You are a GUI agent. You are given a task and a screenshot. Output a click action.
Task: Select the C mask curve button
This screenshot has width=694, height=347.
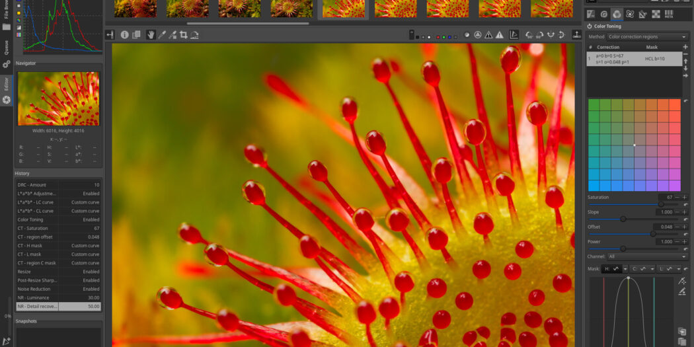tap(640, 268)
